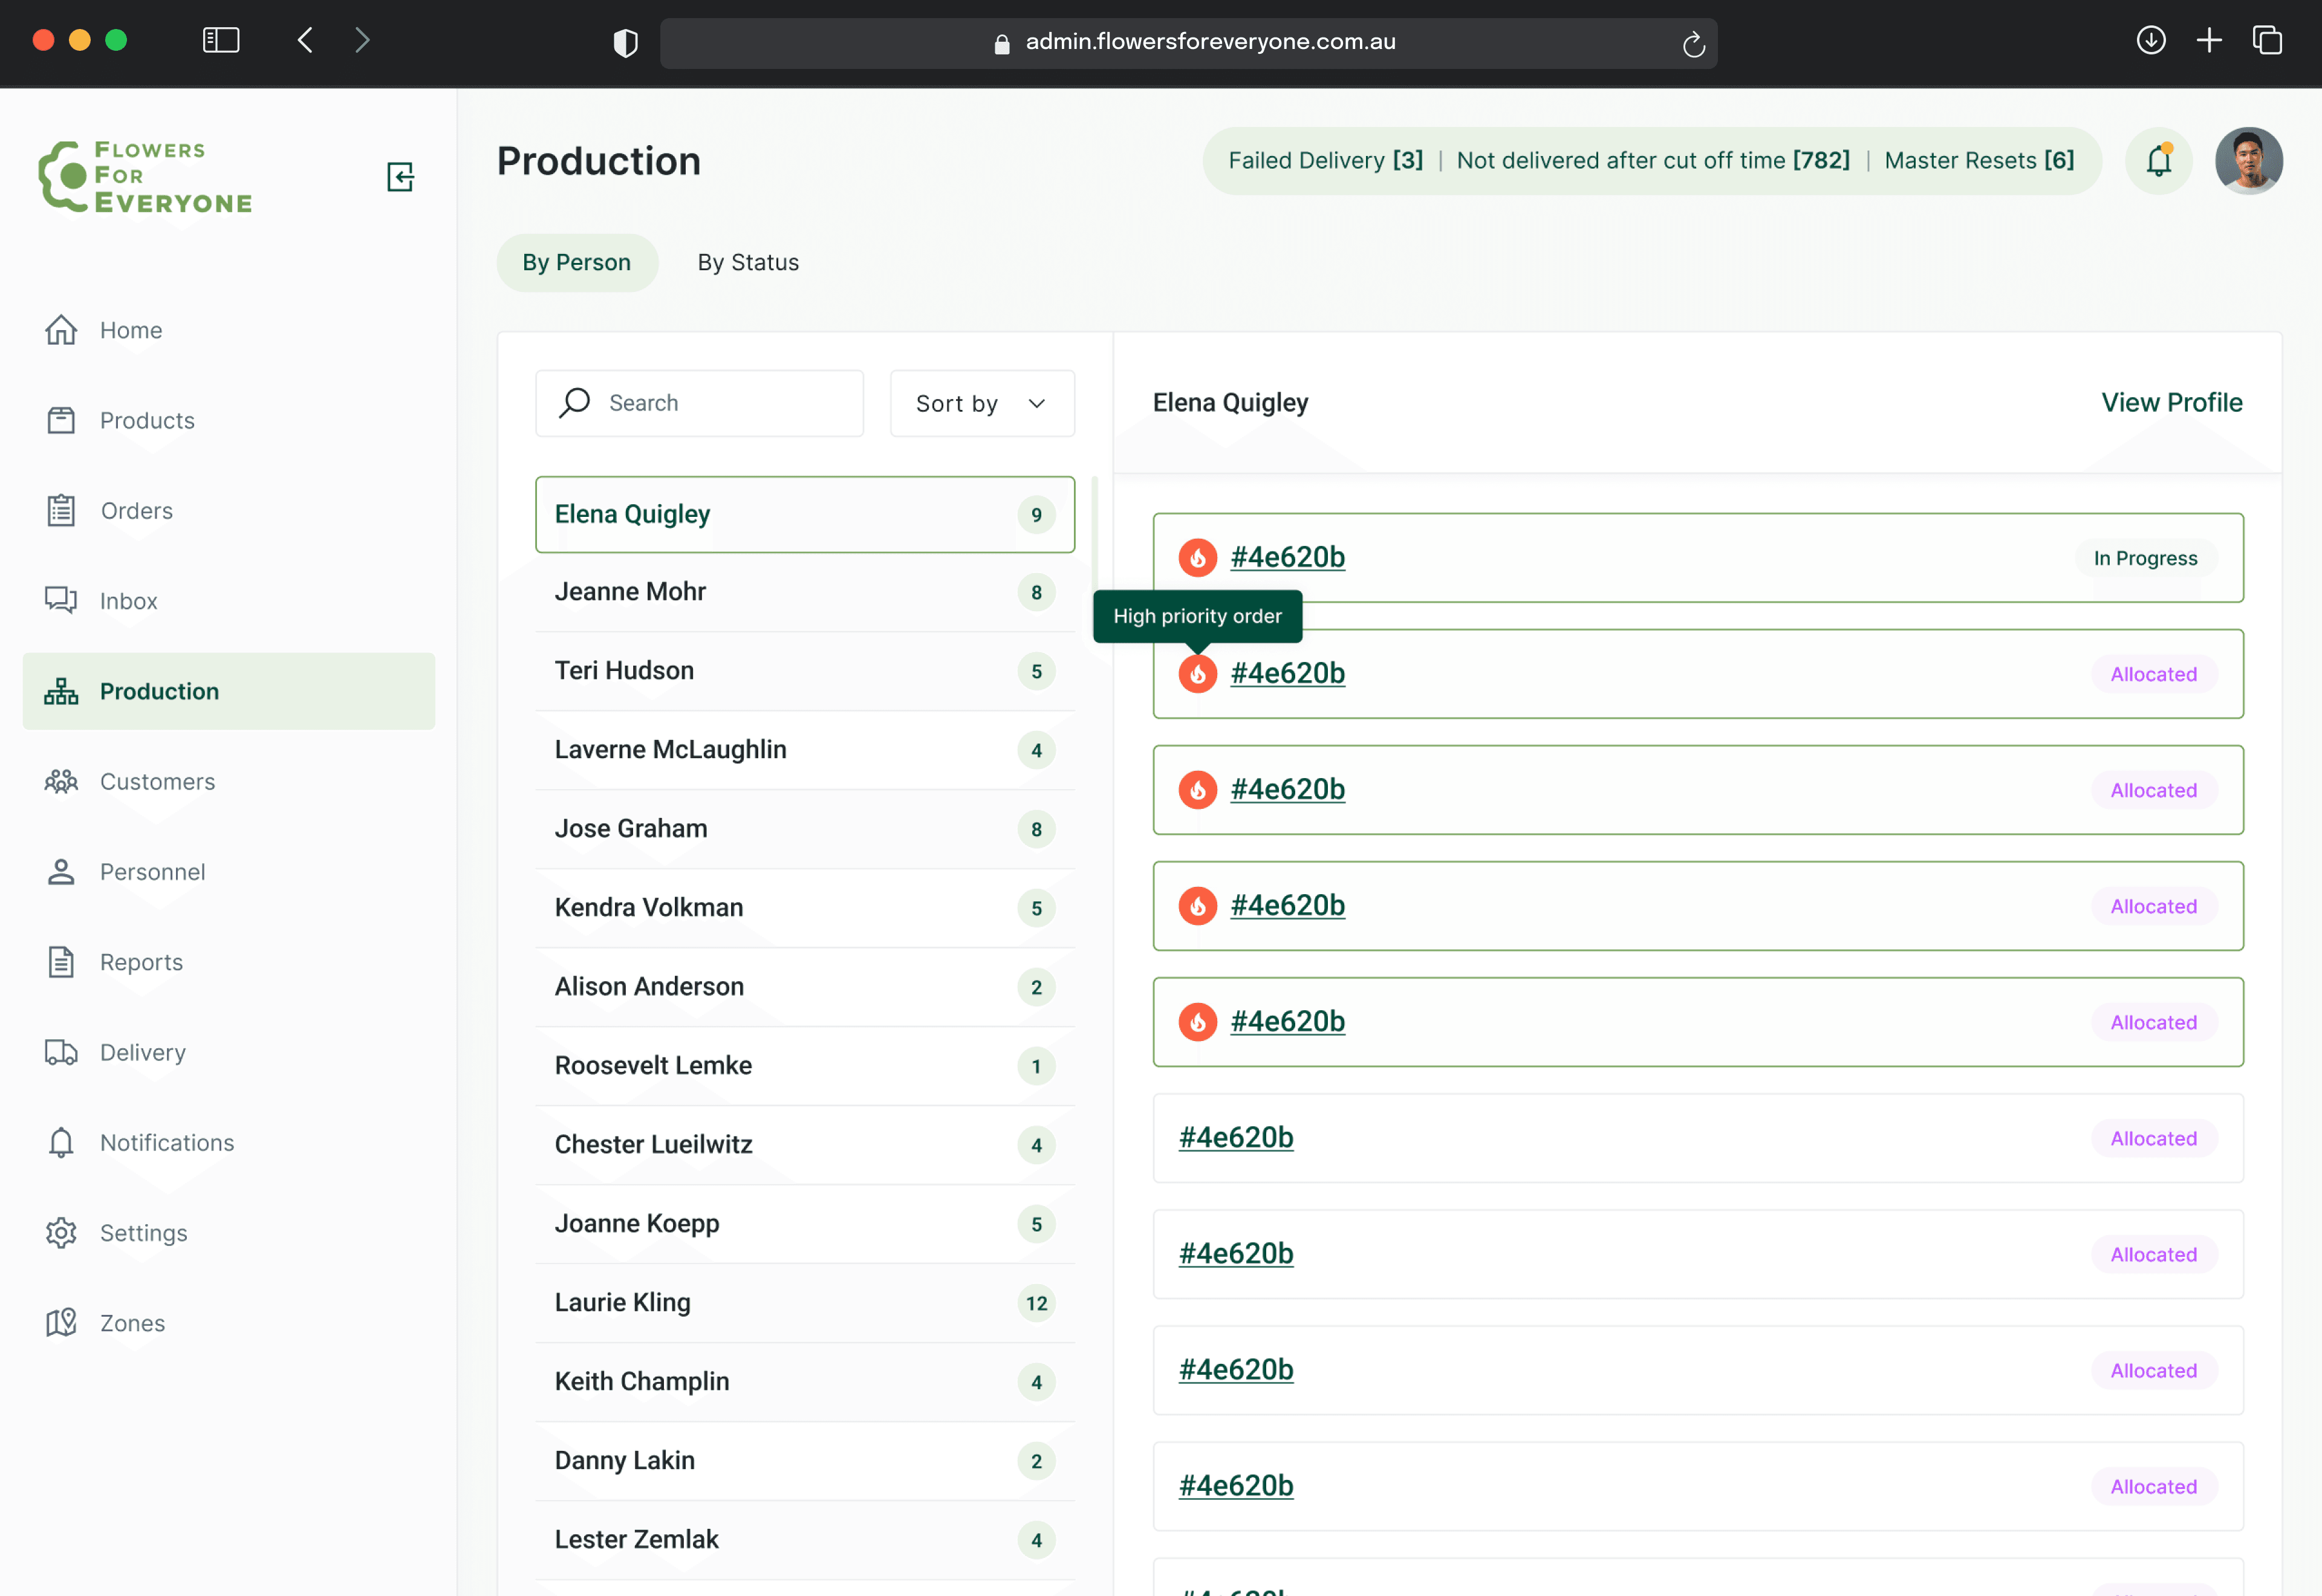Screen dimensions: 2322x1596
Task: Open the View Profile link
Action: pos(2171,402)
